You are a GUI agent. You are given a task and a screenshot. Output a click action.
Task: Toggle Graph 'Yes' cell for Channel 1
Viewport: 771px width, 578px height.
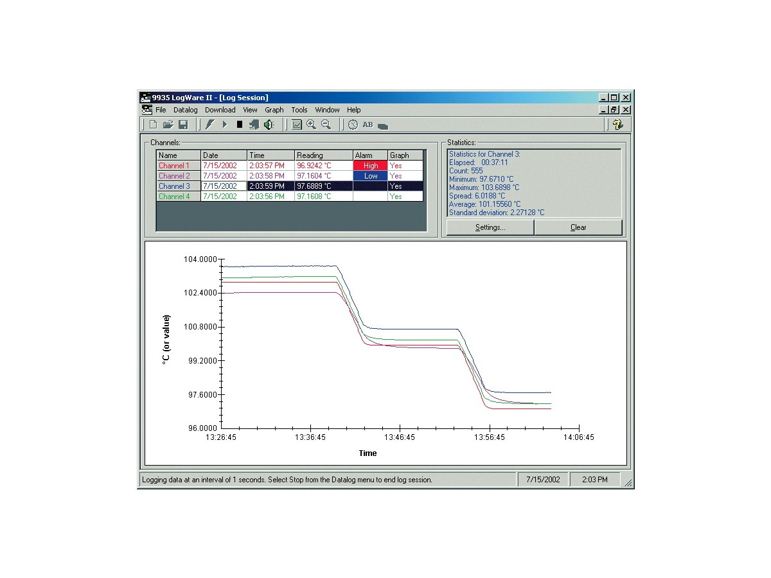pos(405,166)
